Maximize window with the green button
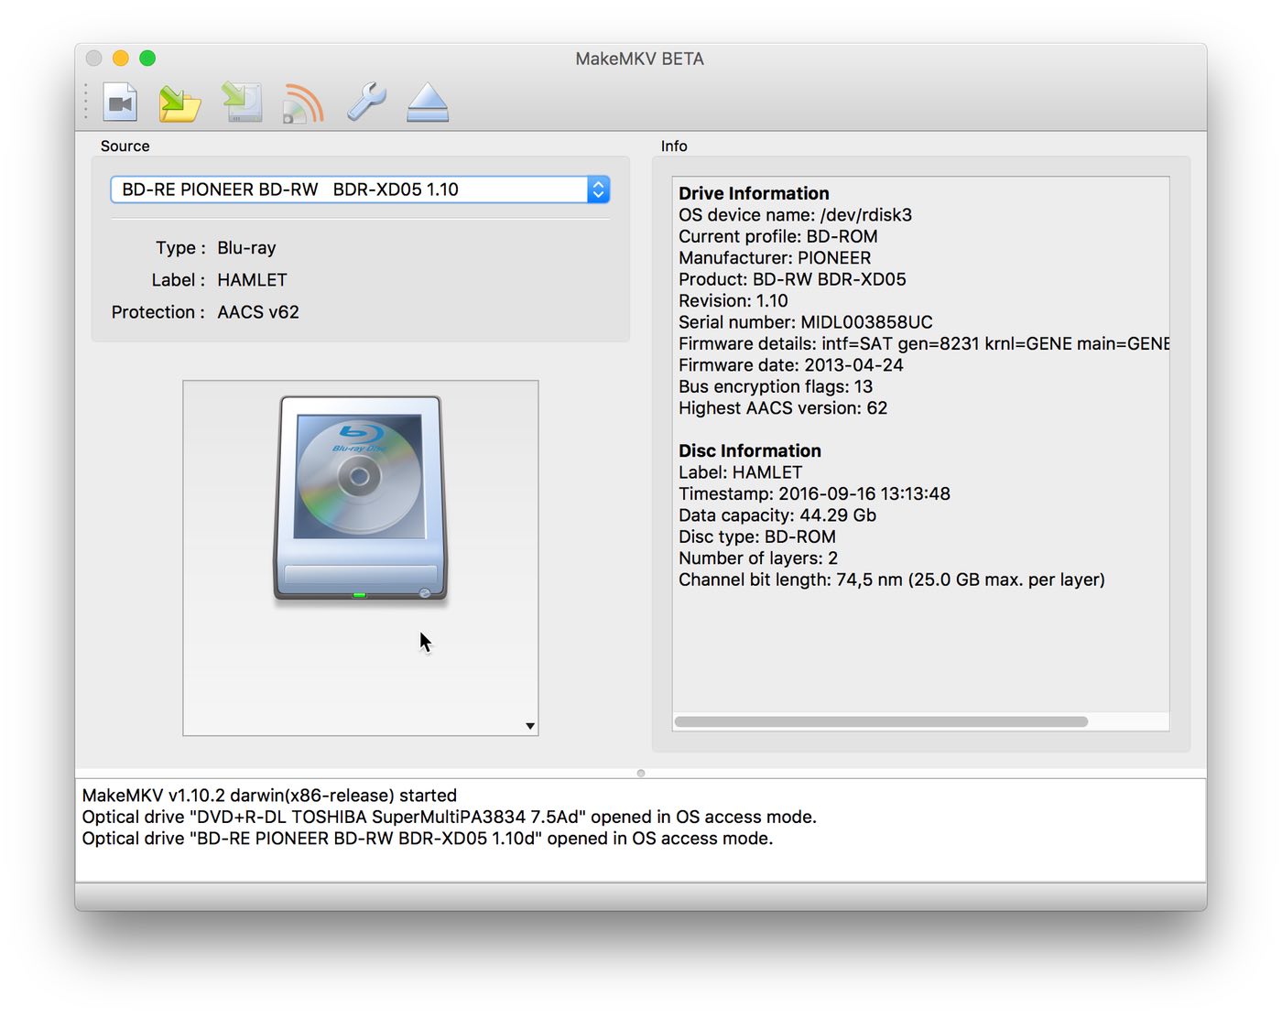Viewport: 1282px width, 1018px height. pos(147,58)
